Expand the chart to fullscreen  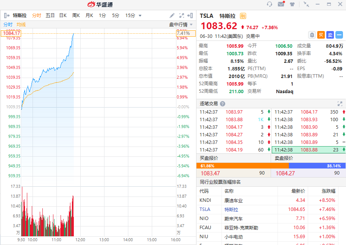[x=182, y=16]
